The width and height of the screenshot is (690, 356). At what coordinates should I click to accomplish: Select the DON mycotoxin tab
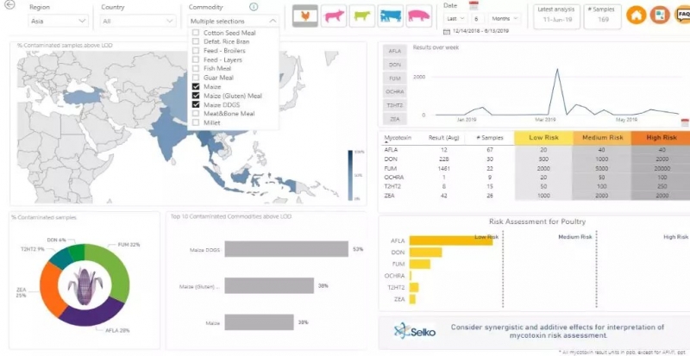(395, 65)
